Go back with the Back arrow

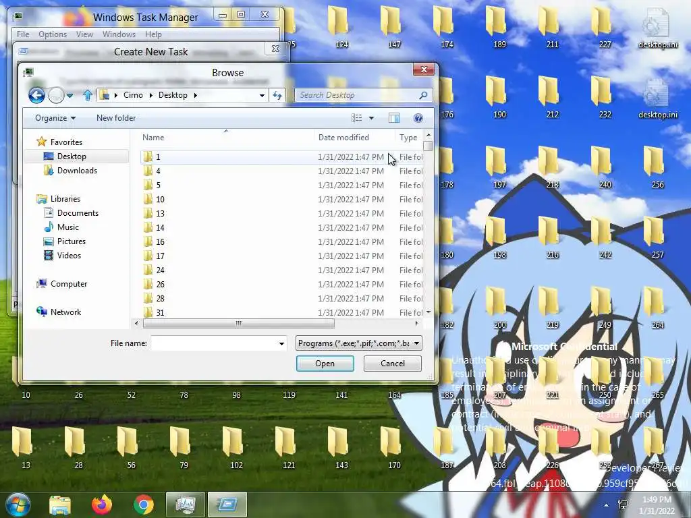(x=36, y=95)
